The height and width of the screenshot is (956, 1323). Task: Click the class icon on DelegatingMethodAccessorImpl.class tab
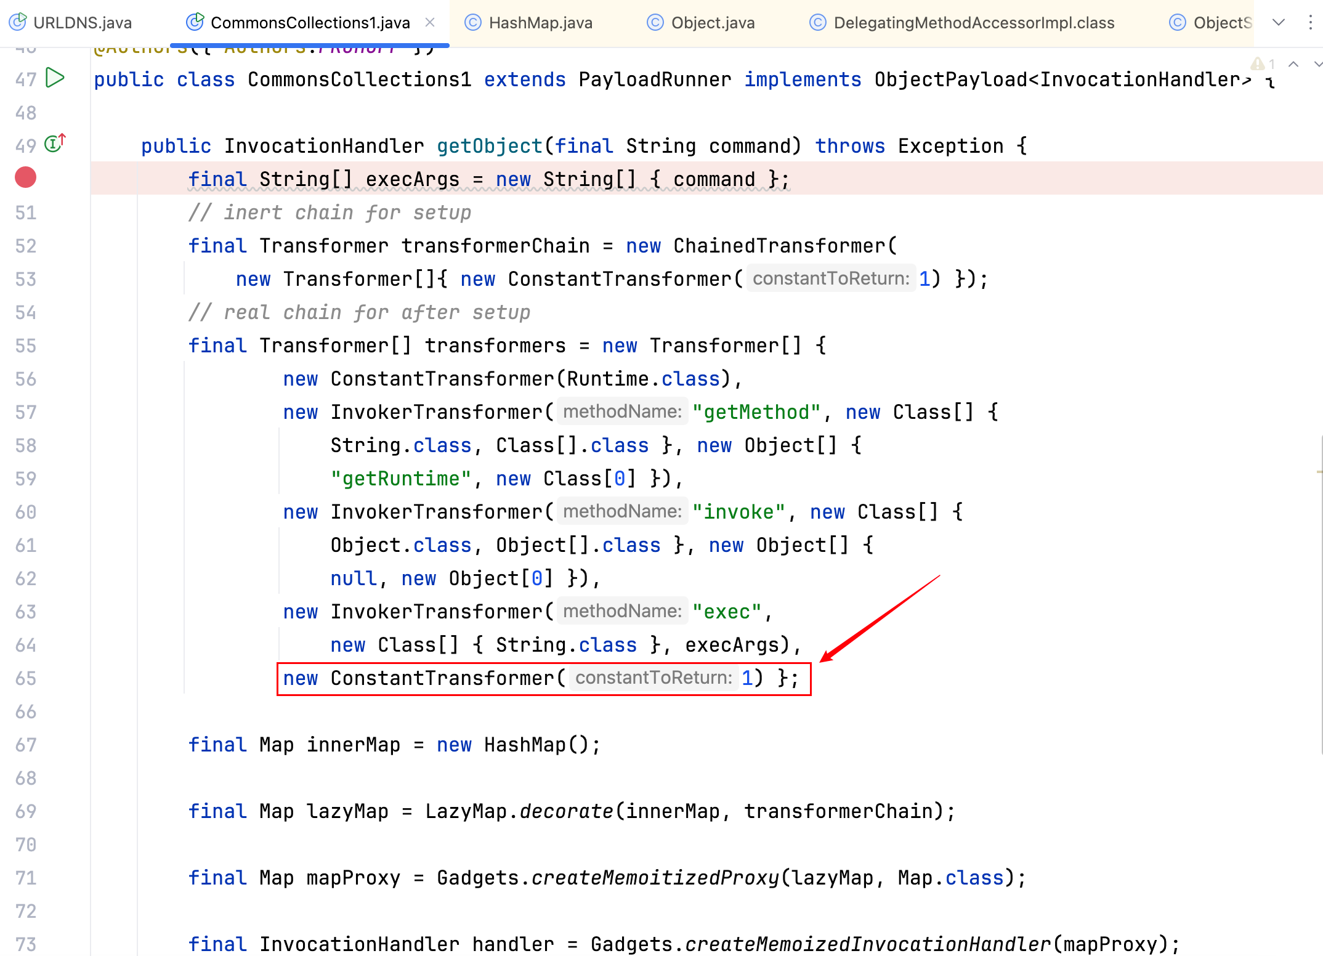pos(817,23)
